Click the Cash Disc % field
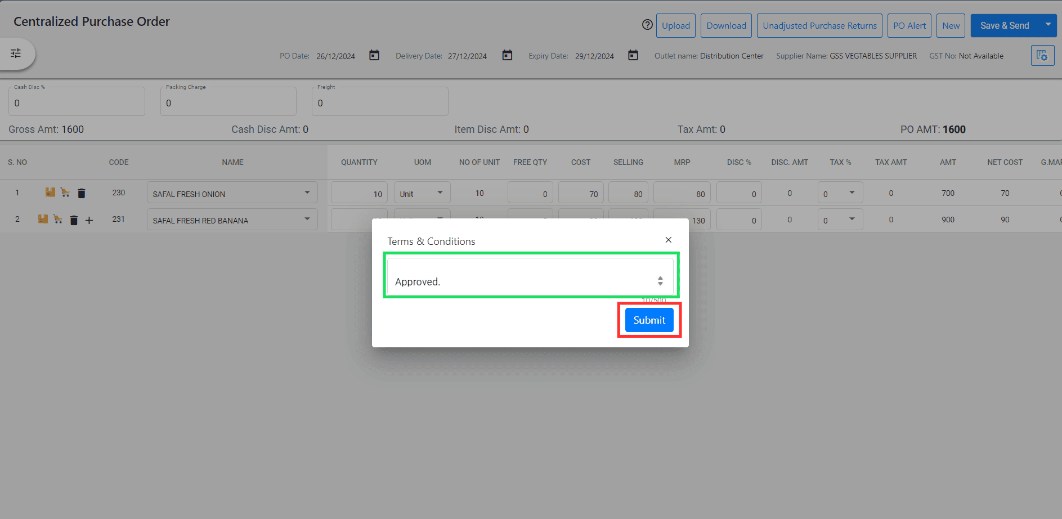The height and width of the screenshot is (519, 1062). pyautogui.click(x=77, y=101)
